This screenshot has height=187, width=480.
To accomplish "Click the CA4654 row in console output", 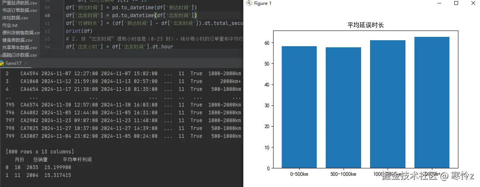I will [123, 89].
